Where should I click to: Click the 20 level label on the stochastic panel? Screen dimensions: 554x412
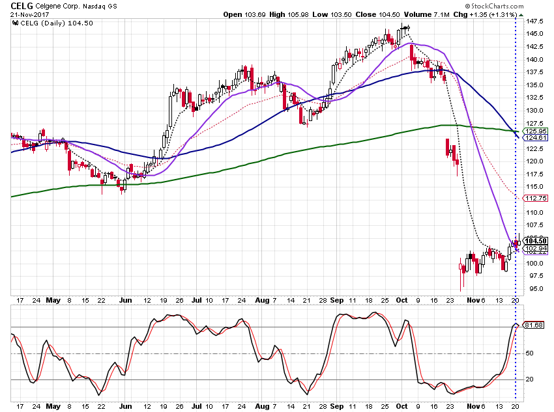529,379
